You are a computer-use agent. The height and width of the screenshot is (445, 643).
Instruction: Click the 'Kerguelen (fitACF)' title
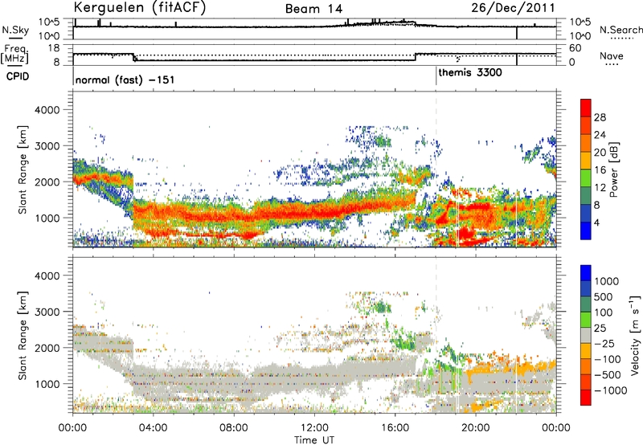(139, 7)
